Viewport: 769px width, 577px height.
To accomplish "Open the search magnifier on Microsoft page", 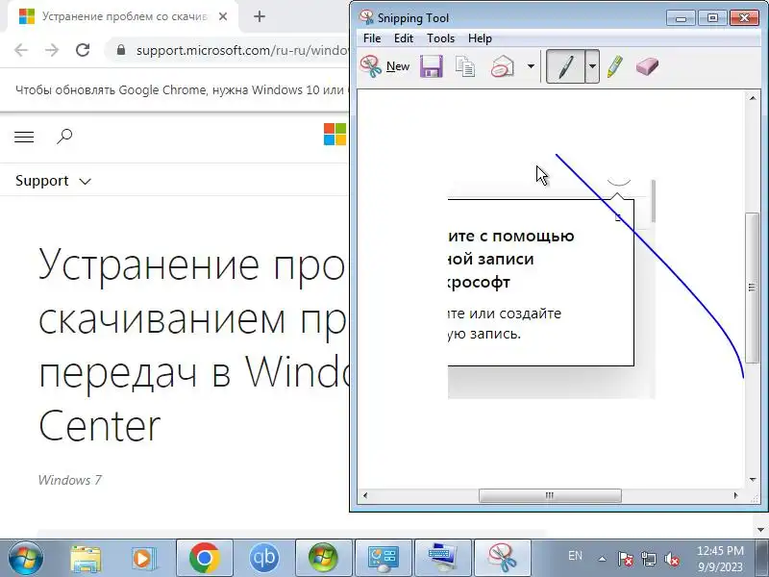I will click(64, 137).
